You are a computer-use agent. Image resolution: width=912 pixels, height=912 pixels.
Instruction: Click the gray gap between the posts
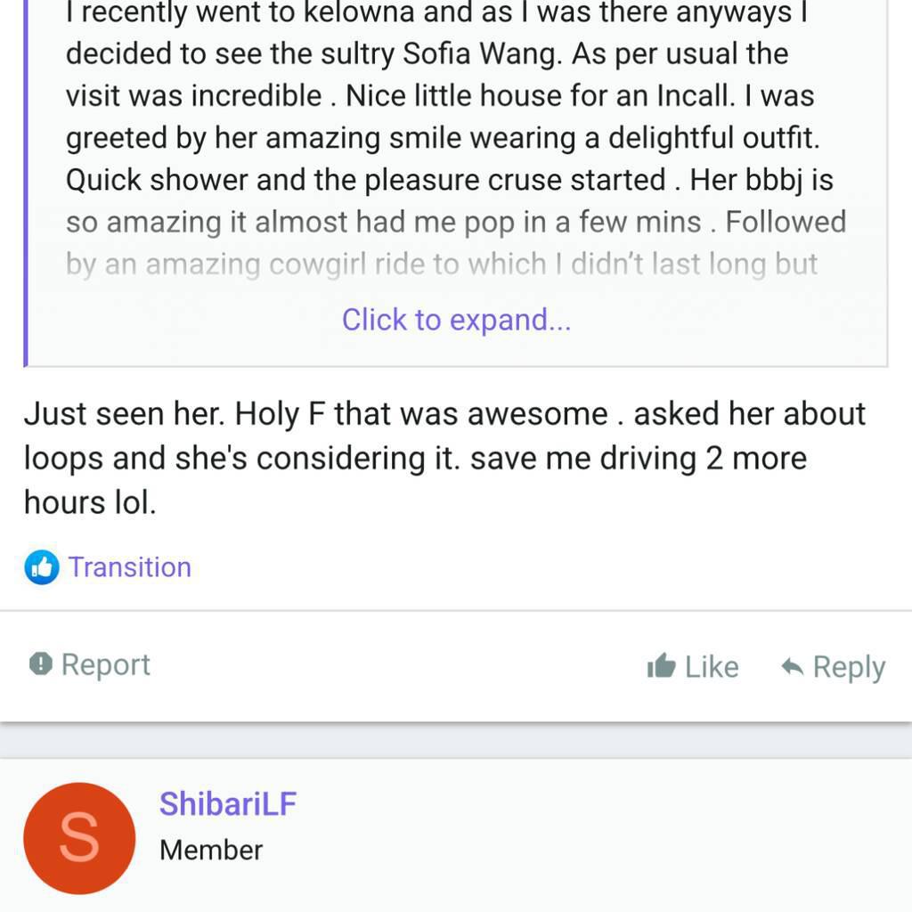coord(456,740)
